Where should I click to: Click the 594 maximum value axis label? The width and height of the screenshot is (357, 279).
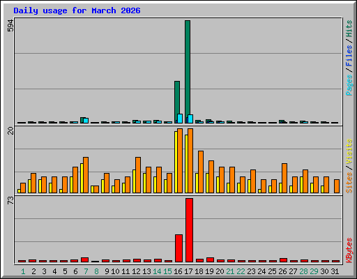[x=10, y=26]
